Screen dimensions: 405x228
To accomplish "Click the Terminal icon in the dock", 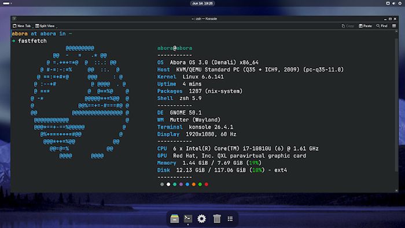I will 188,218.
